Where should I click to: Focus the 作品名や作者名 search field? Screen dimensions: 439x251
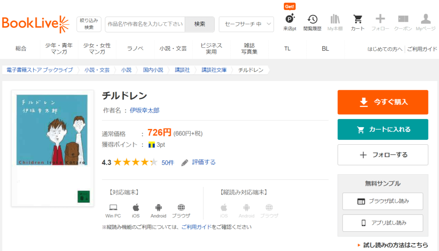(145, 24)
